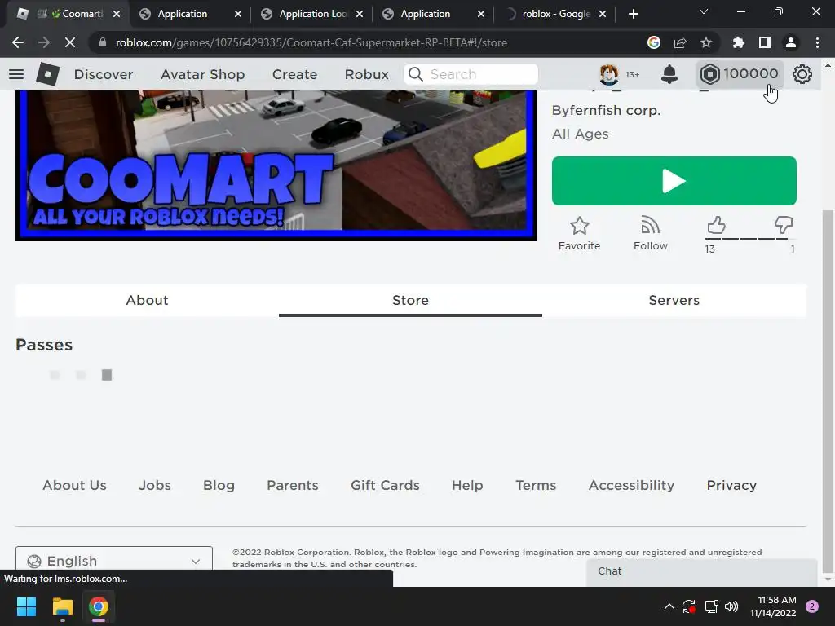Open the notification center badge

[x=812, y=606]
